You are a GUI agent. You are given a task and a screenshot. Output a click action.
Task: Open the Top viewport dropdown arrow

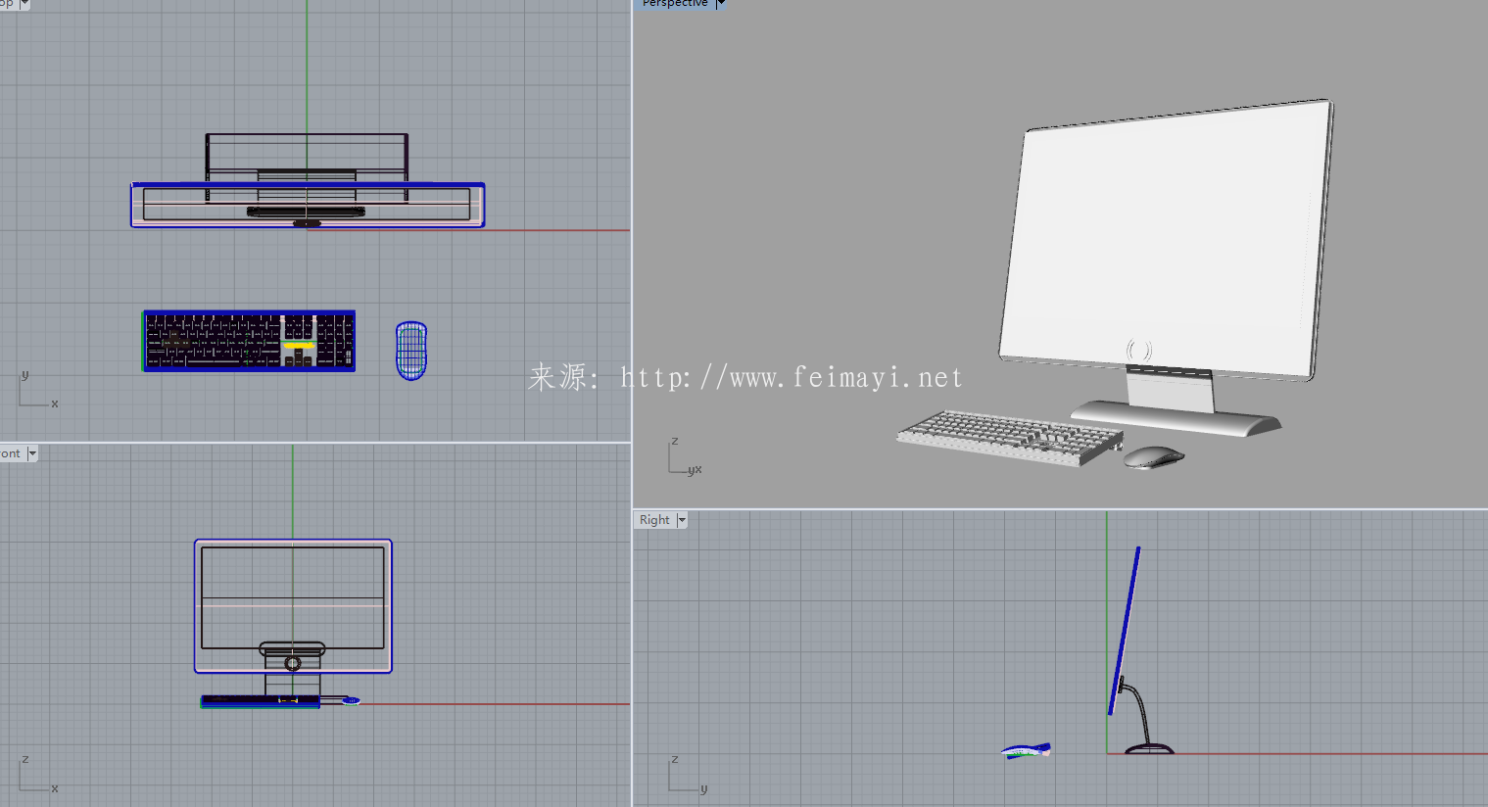tap(24, 4)
